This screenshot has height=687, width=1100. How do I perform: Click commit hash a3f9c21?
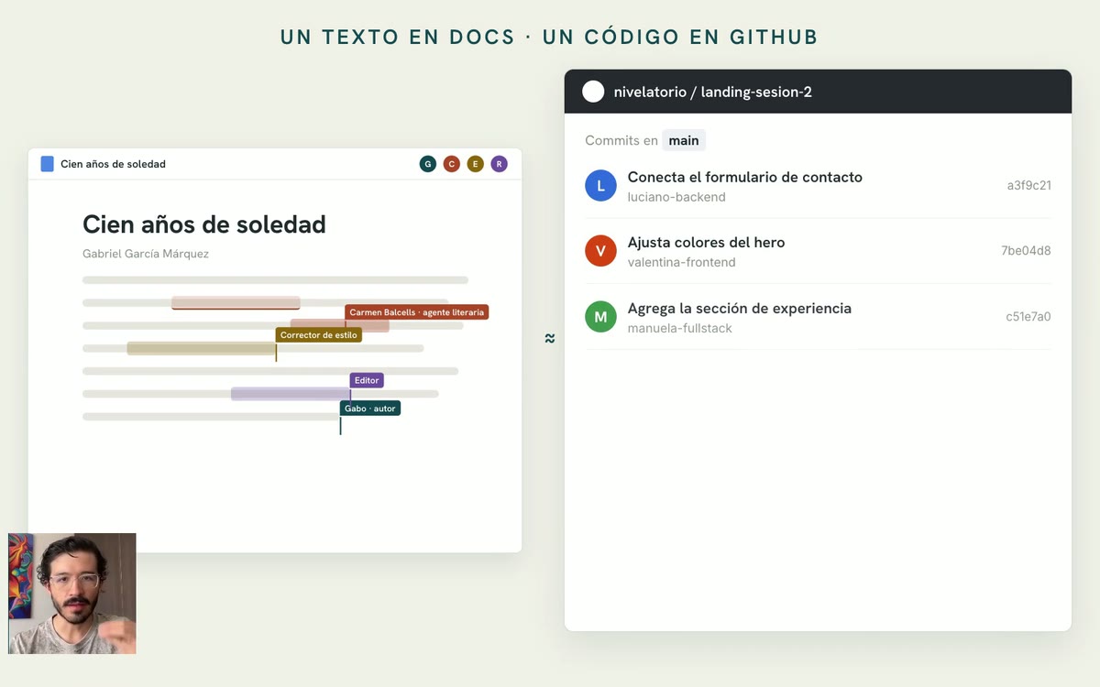click(1028, 185)
